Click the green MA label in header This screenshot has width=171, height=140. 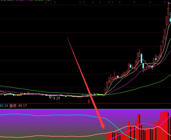43,0
